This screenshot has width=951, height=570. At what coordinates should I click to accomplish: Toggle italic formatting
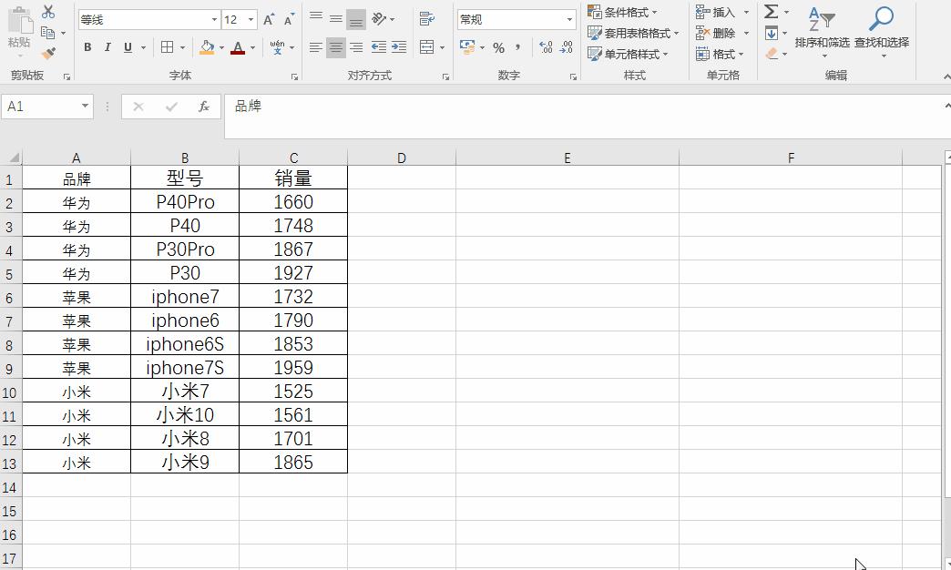tap(107, 46)
